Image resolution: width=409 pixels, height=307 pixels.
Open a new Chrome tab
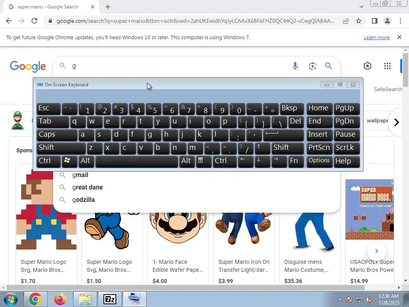[x=108, y=7]
